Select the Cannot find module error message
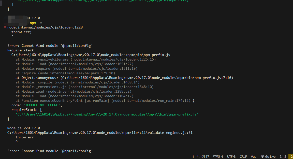Image resolution: width=293 pixels, height=159 pixels. tap(50, 45)
